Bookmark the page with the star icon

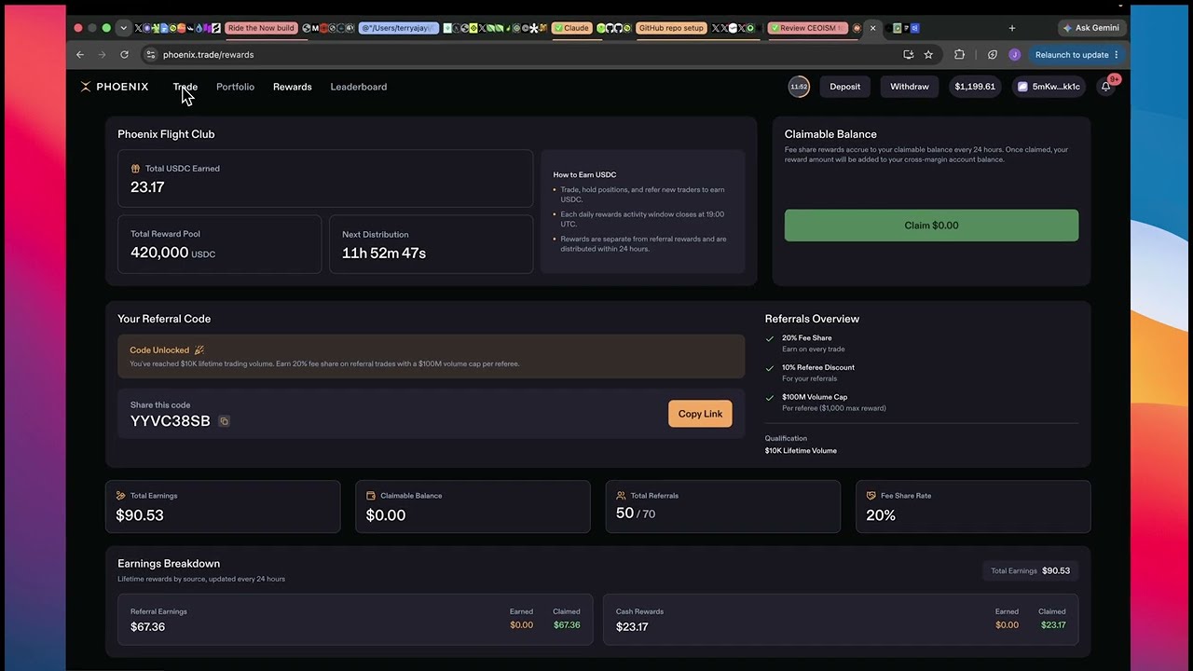coord(928,55)
